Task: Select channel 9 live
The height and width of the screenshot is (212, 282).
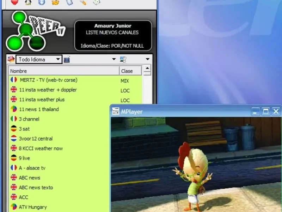Action: [x=24, y=158]
